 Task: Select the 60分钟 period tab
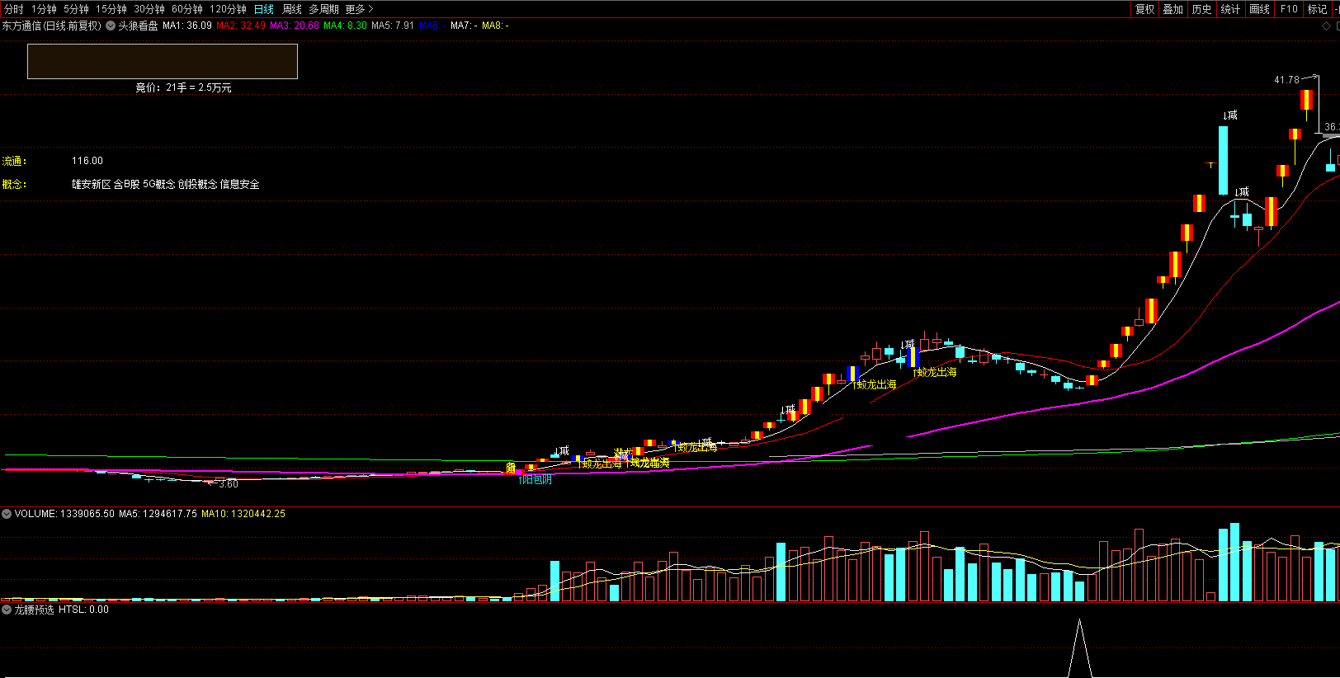tap(187, 9)
